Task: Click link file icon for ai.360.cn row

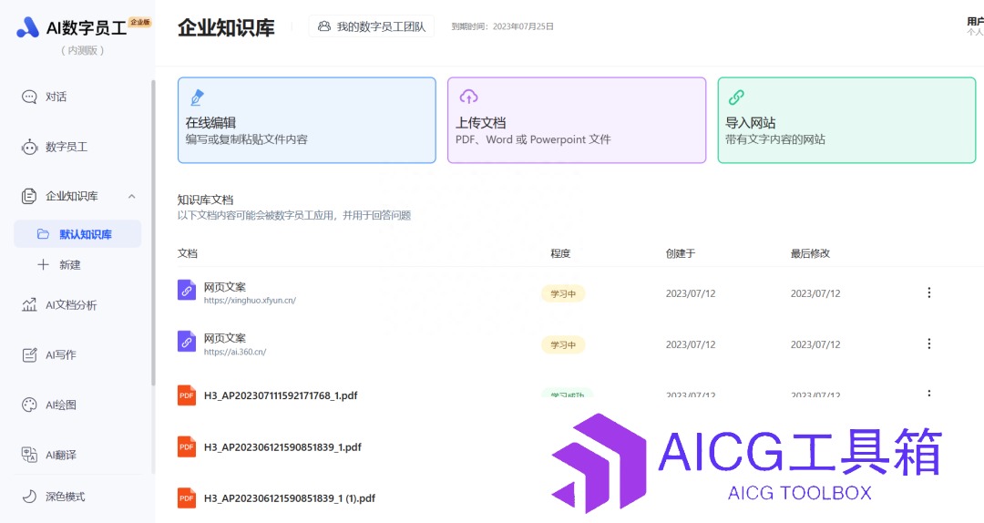Action: [x=187, y=341]
